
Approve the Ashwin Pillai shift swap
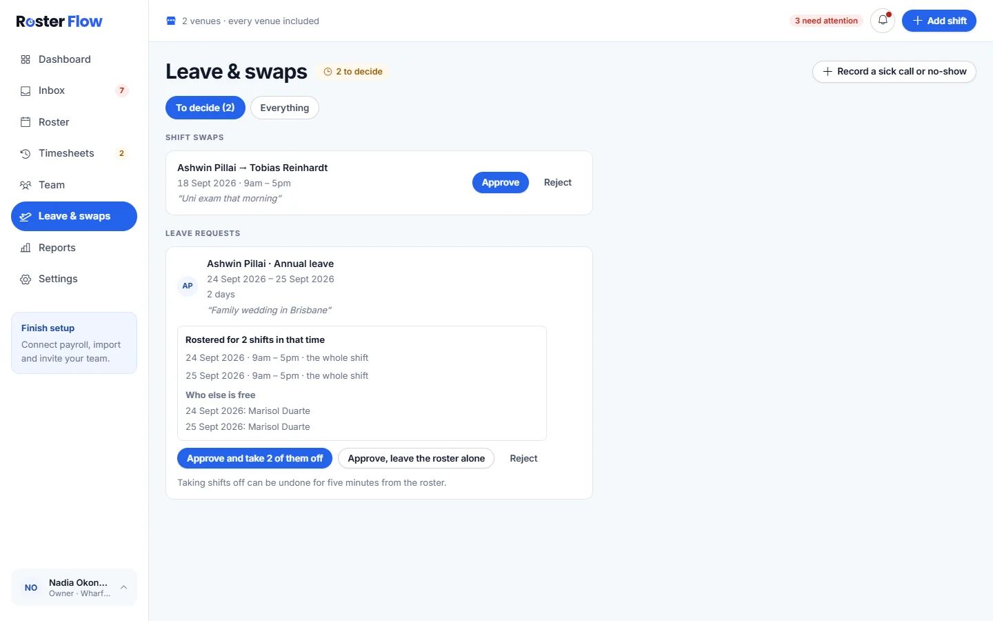pyautogui.click(x=501, y=182)
